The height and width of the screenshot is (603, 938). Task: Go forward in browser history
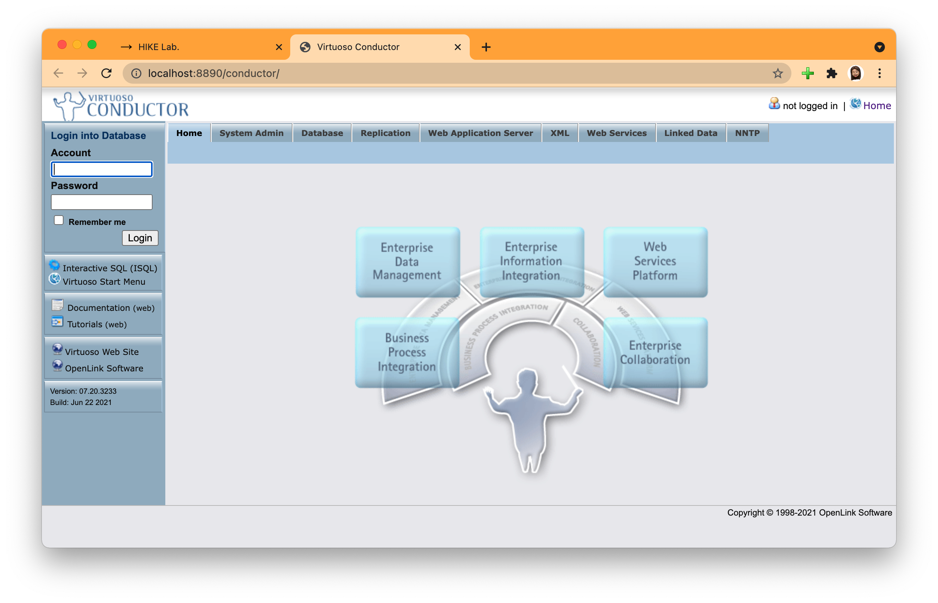point(82,73)
